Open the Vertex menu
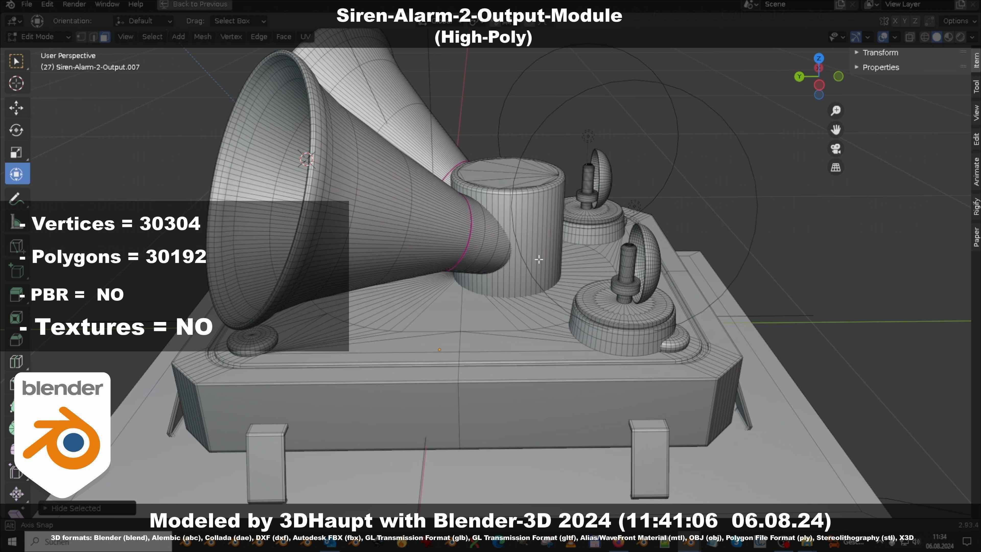Screen dimensions: 981x552 231,37
